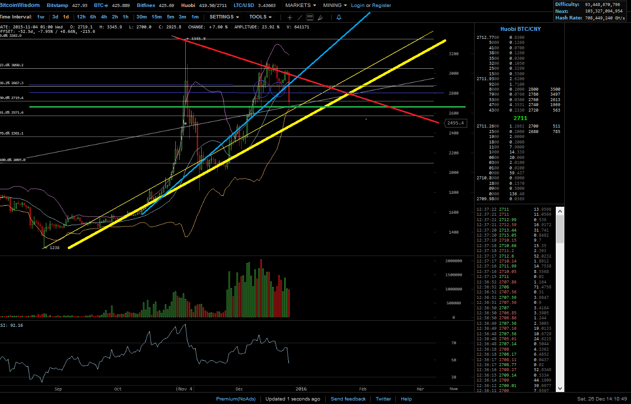Screen dimensions: 631x404
Task: Click the Nov 4 date label
Action: click(x=185, y=389)
